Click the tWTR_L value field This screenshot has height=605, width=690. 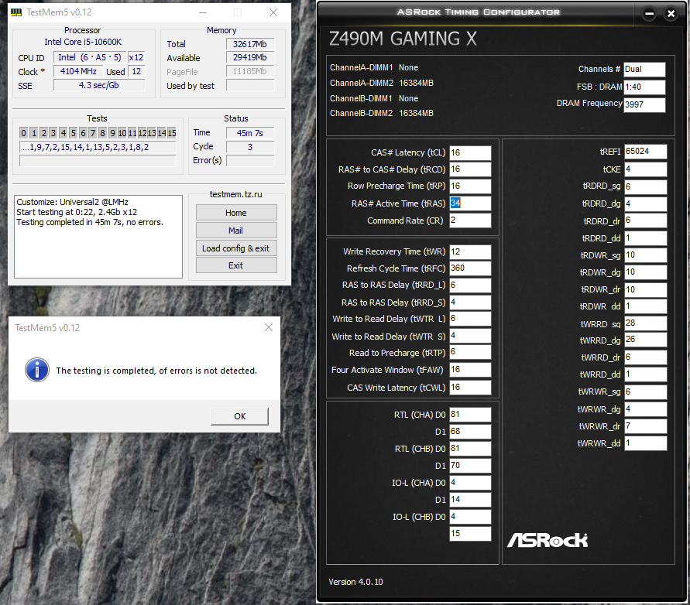pyautogui.click(x=470, y=319)
